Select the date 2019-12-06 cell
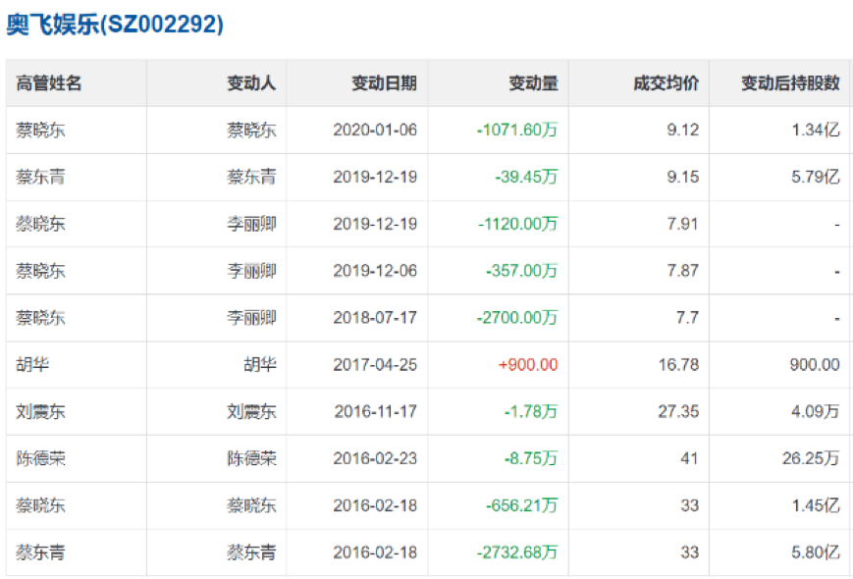This screenshot has height=579, width=853. (x=375, y=271)
